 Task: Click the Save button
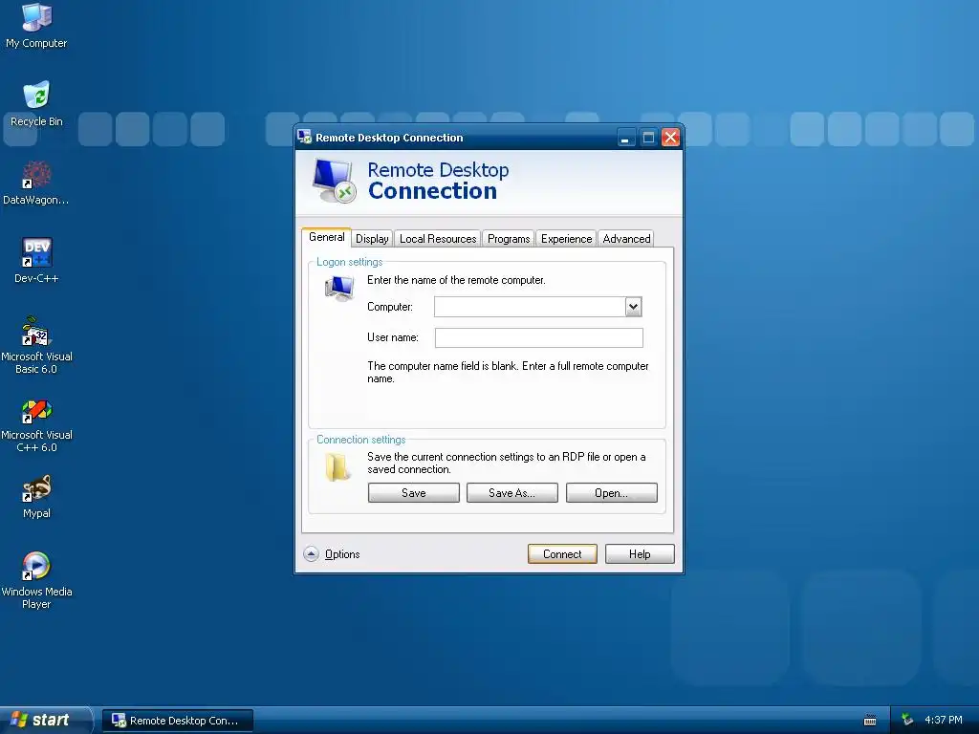click(x=413, y=493)
